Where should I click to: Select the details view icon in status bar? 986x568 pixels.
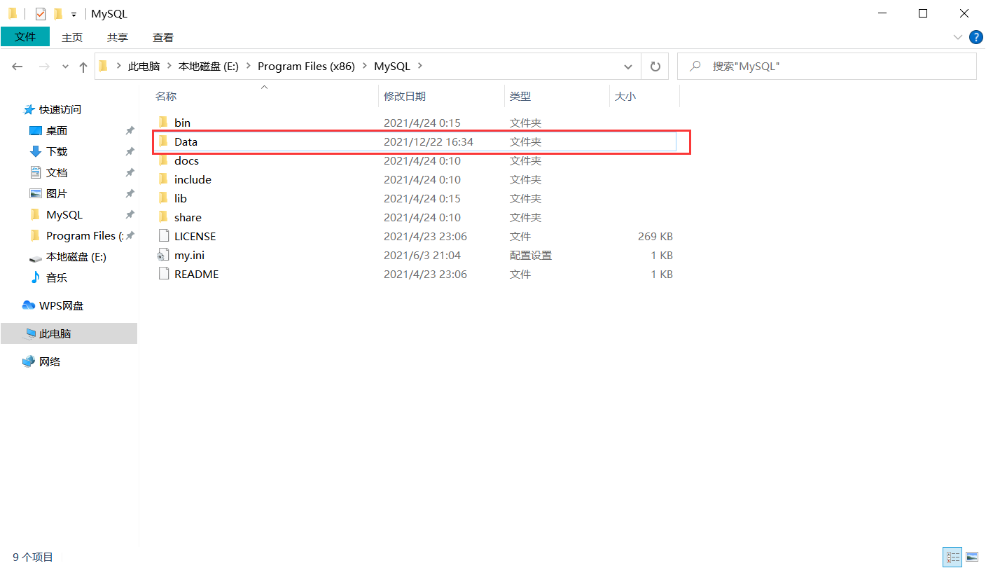pos(952,557)
